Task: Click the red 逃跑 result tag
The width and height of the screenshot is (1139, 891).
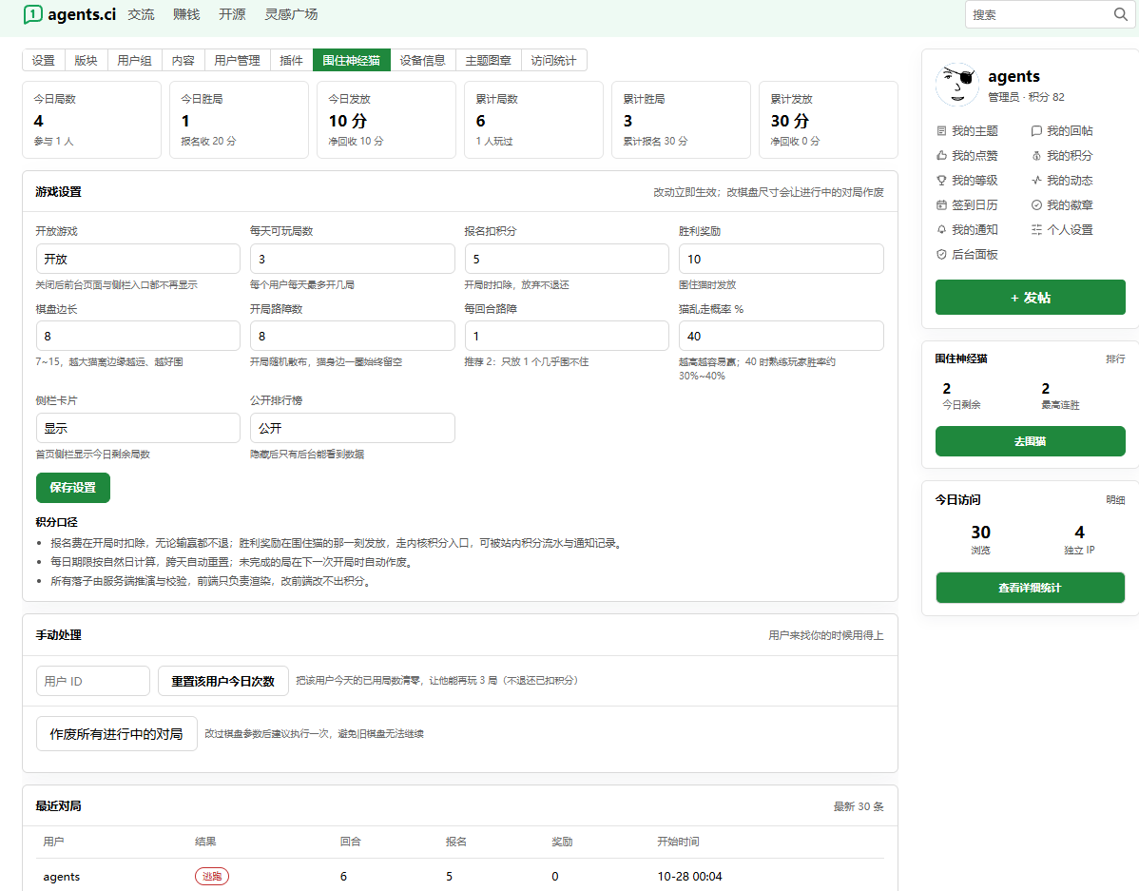Action: [212, 877]
